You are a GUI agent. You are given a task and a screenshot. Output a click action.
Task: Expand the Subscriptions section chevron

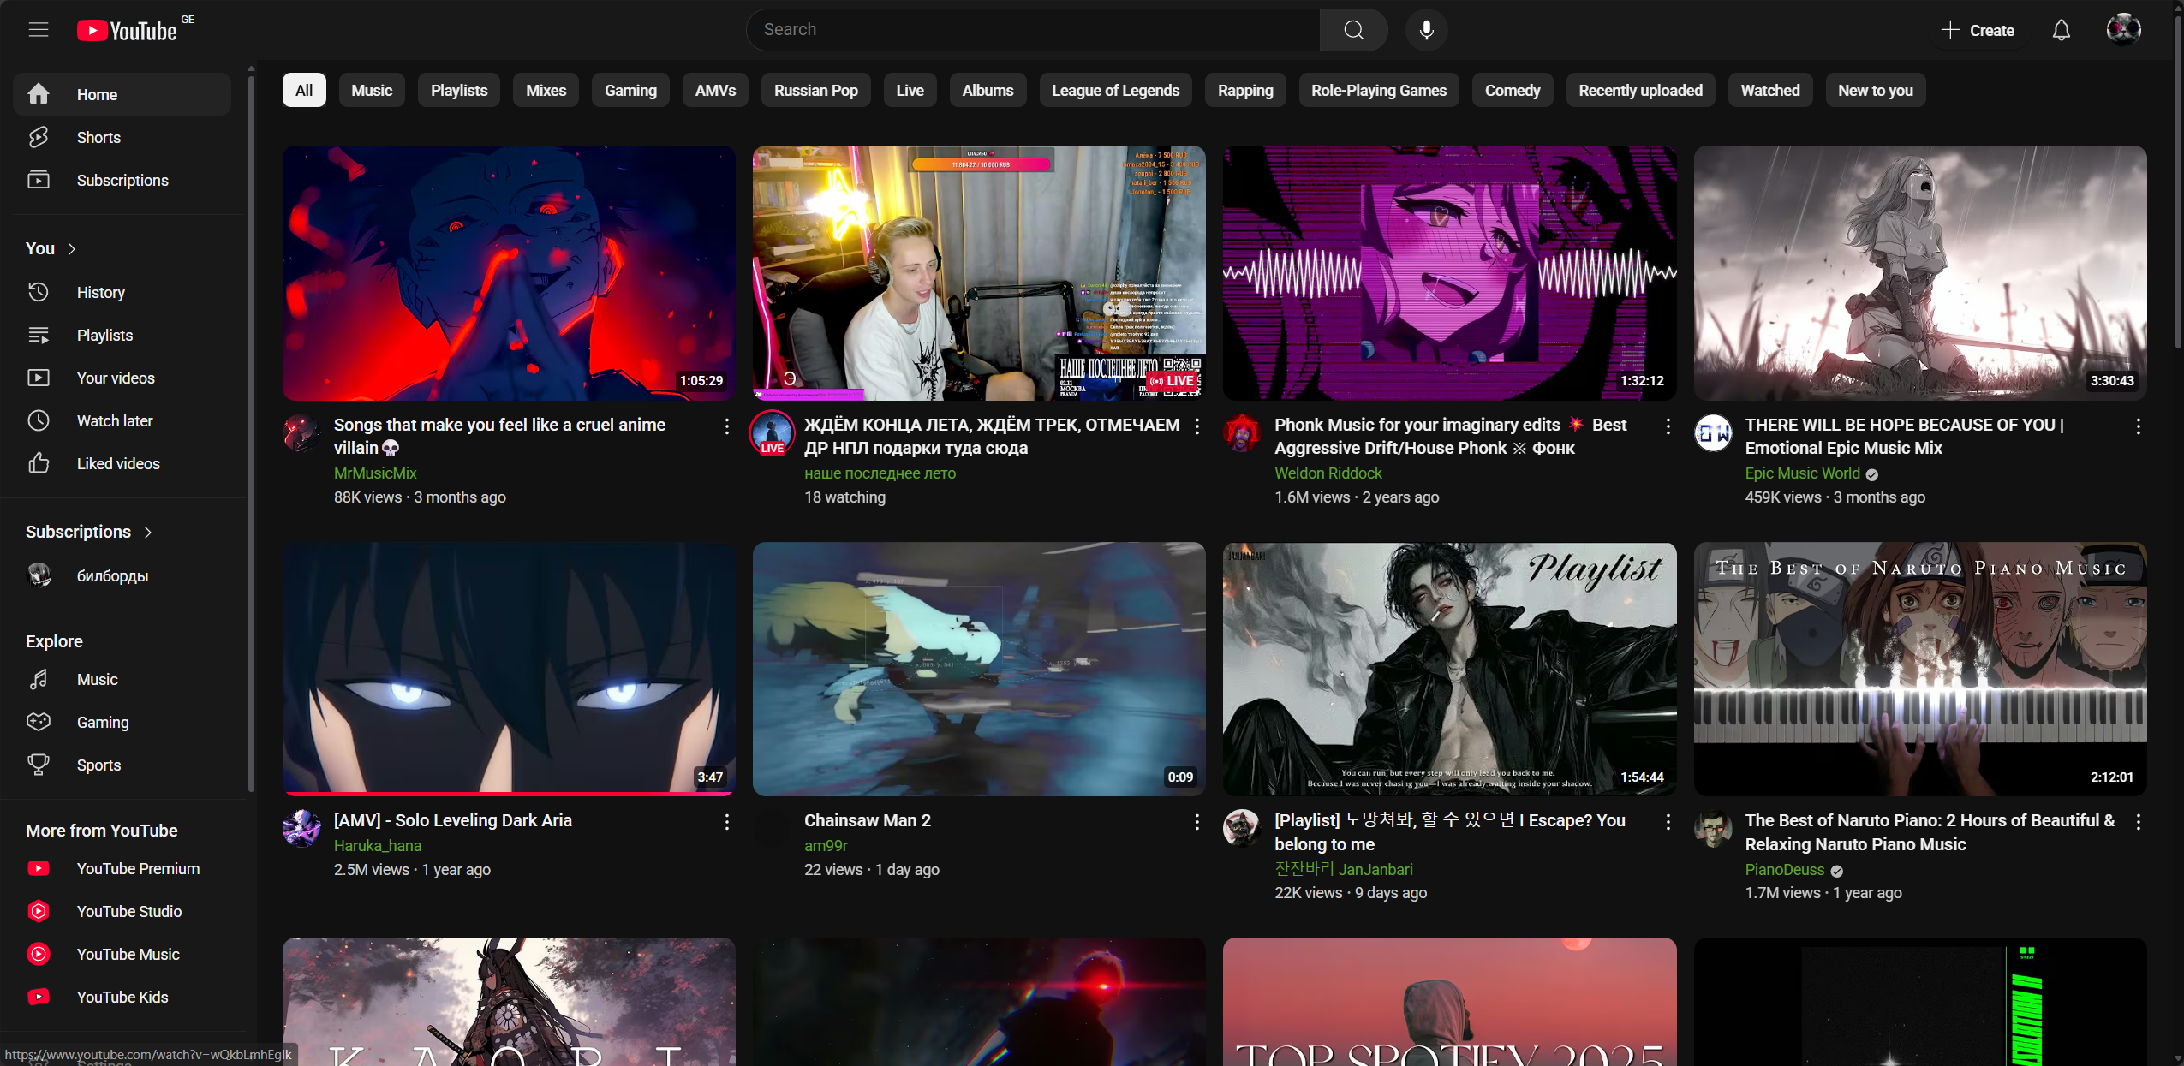click(148, 532)
